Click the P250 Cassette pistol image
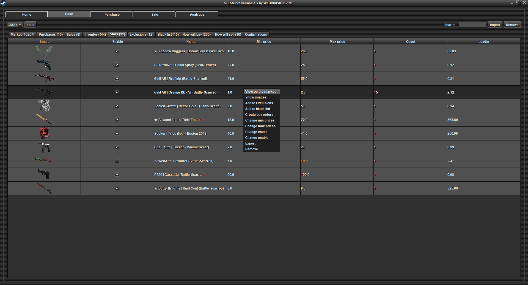Screen dimensions: 528x285 tap(44, 174)
